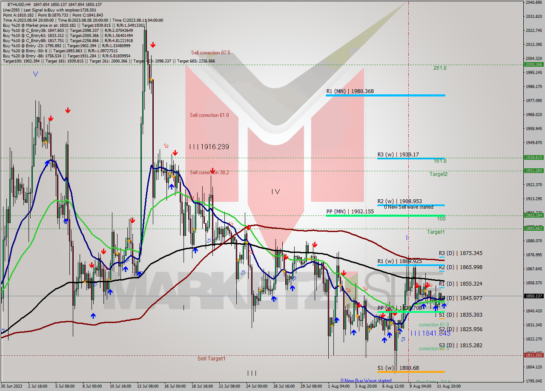Click the blue 'V' wave label
Image resolution: width=545 pixels, height=391 pixels.
pyautogui.click(x=35, y=74)
